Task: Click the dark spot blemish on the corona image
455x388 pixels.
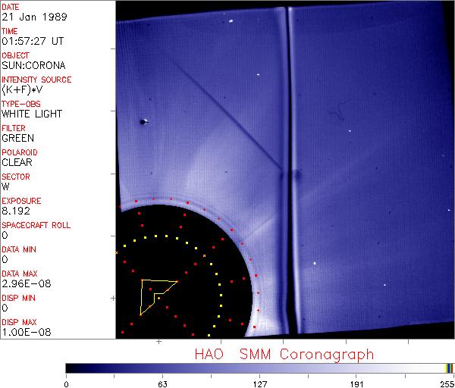Action: tap(143, 120)
